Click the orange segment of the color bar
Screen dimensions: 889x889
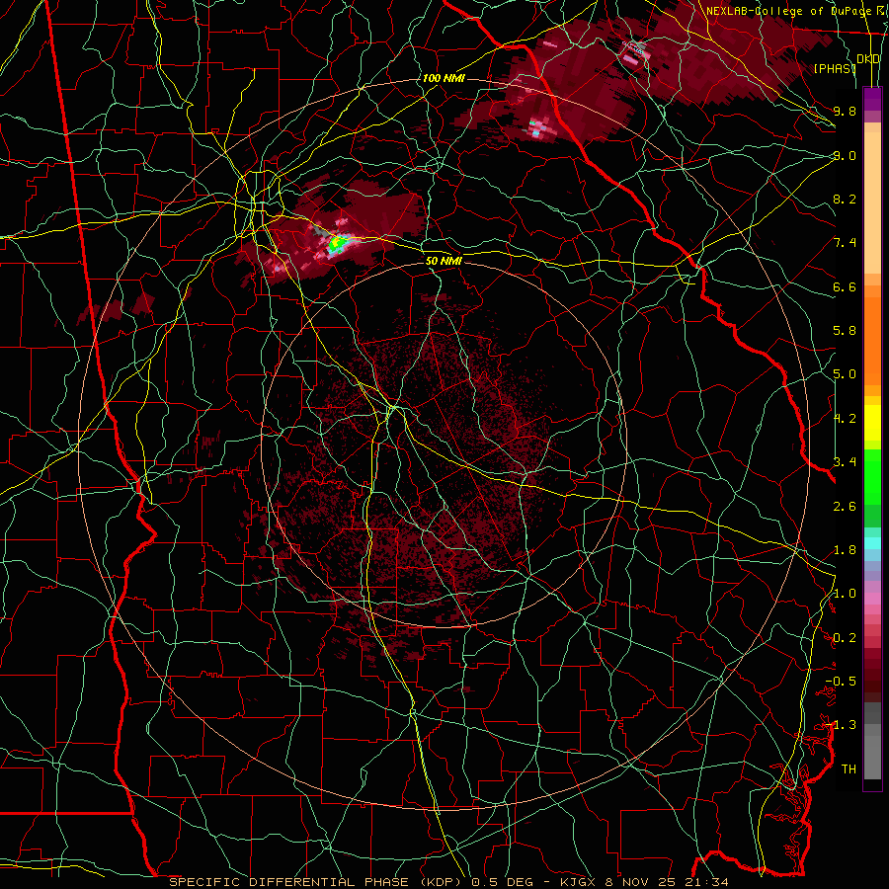click(872, 335)
